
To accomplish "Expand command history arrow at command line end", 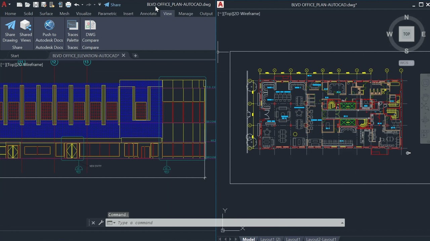I will (342, 223).
